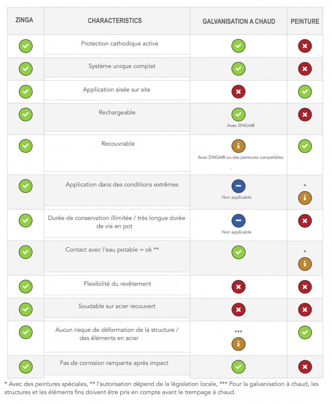The width and height of the screenshot is (332, 404).
Task: Click the red cross for Peinture corrosion rampante
Action: point(305,367)
